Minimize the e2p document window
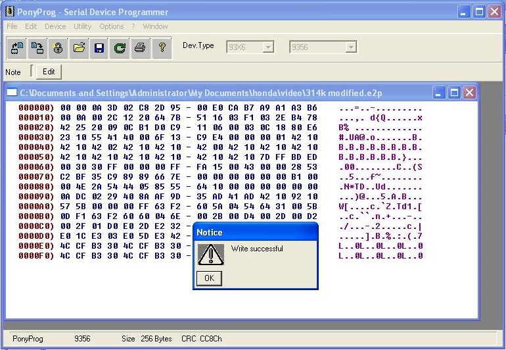 point(438,93)
